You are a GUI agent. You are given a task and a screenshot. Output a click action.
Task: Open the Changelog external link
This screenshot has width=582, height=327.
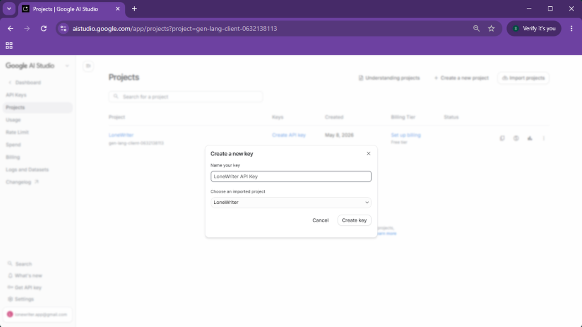(22, 182)
